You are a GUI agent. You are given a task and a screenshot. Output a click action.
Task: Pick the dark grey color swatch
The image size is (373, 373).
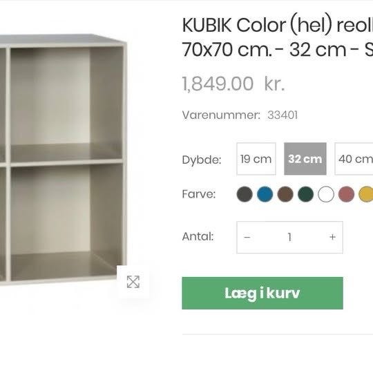(245, 194)
